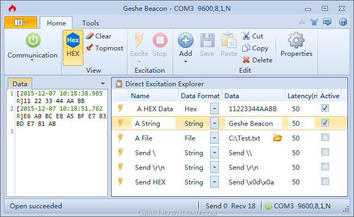Toggle the HEX view button

[x=73, y=47]
